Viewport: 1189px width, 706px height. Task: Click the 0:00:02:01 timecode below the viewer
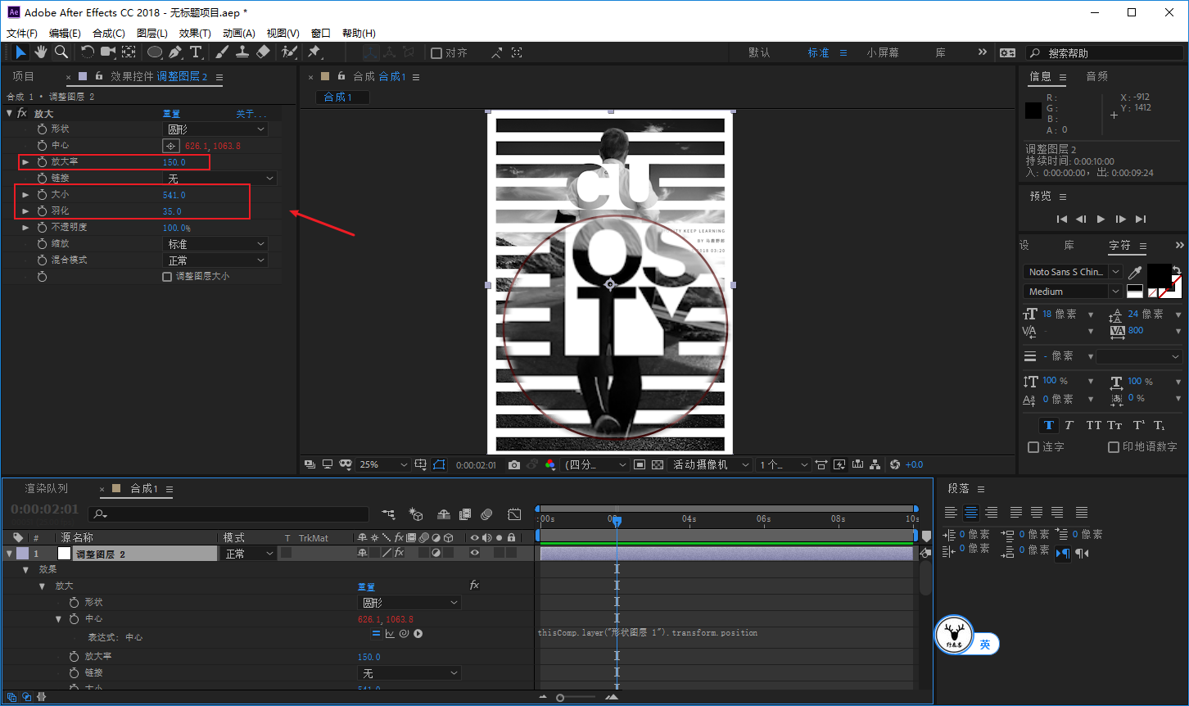tap(477, 464)
